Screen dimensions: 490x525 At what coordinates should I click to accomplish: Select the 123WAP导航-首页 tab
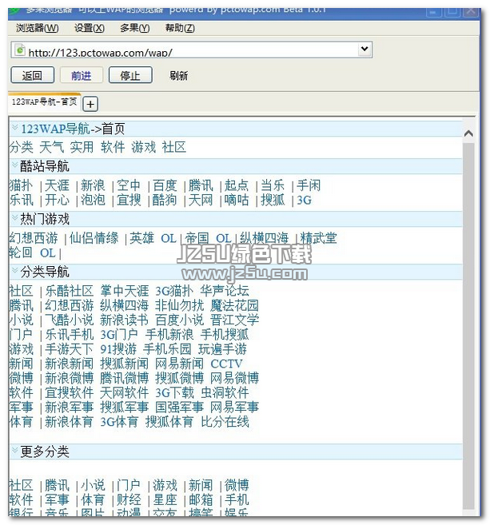44,101
